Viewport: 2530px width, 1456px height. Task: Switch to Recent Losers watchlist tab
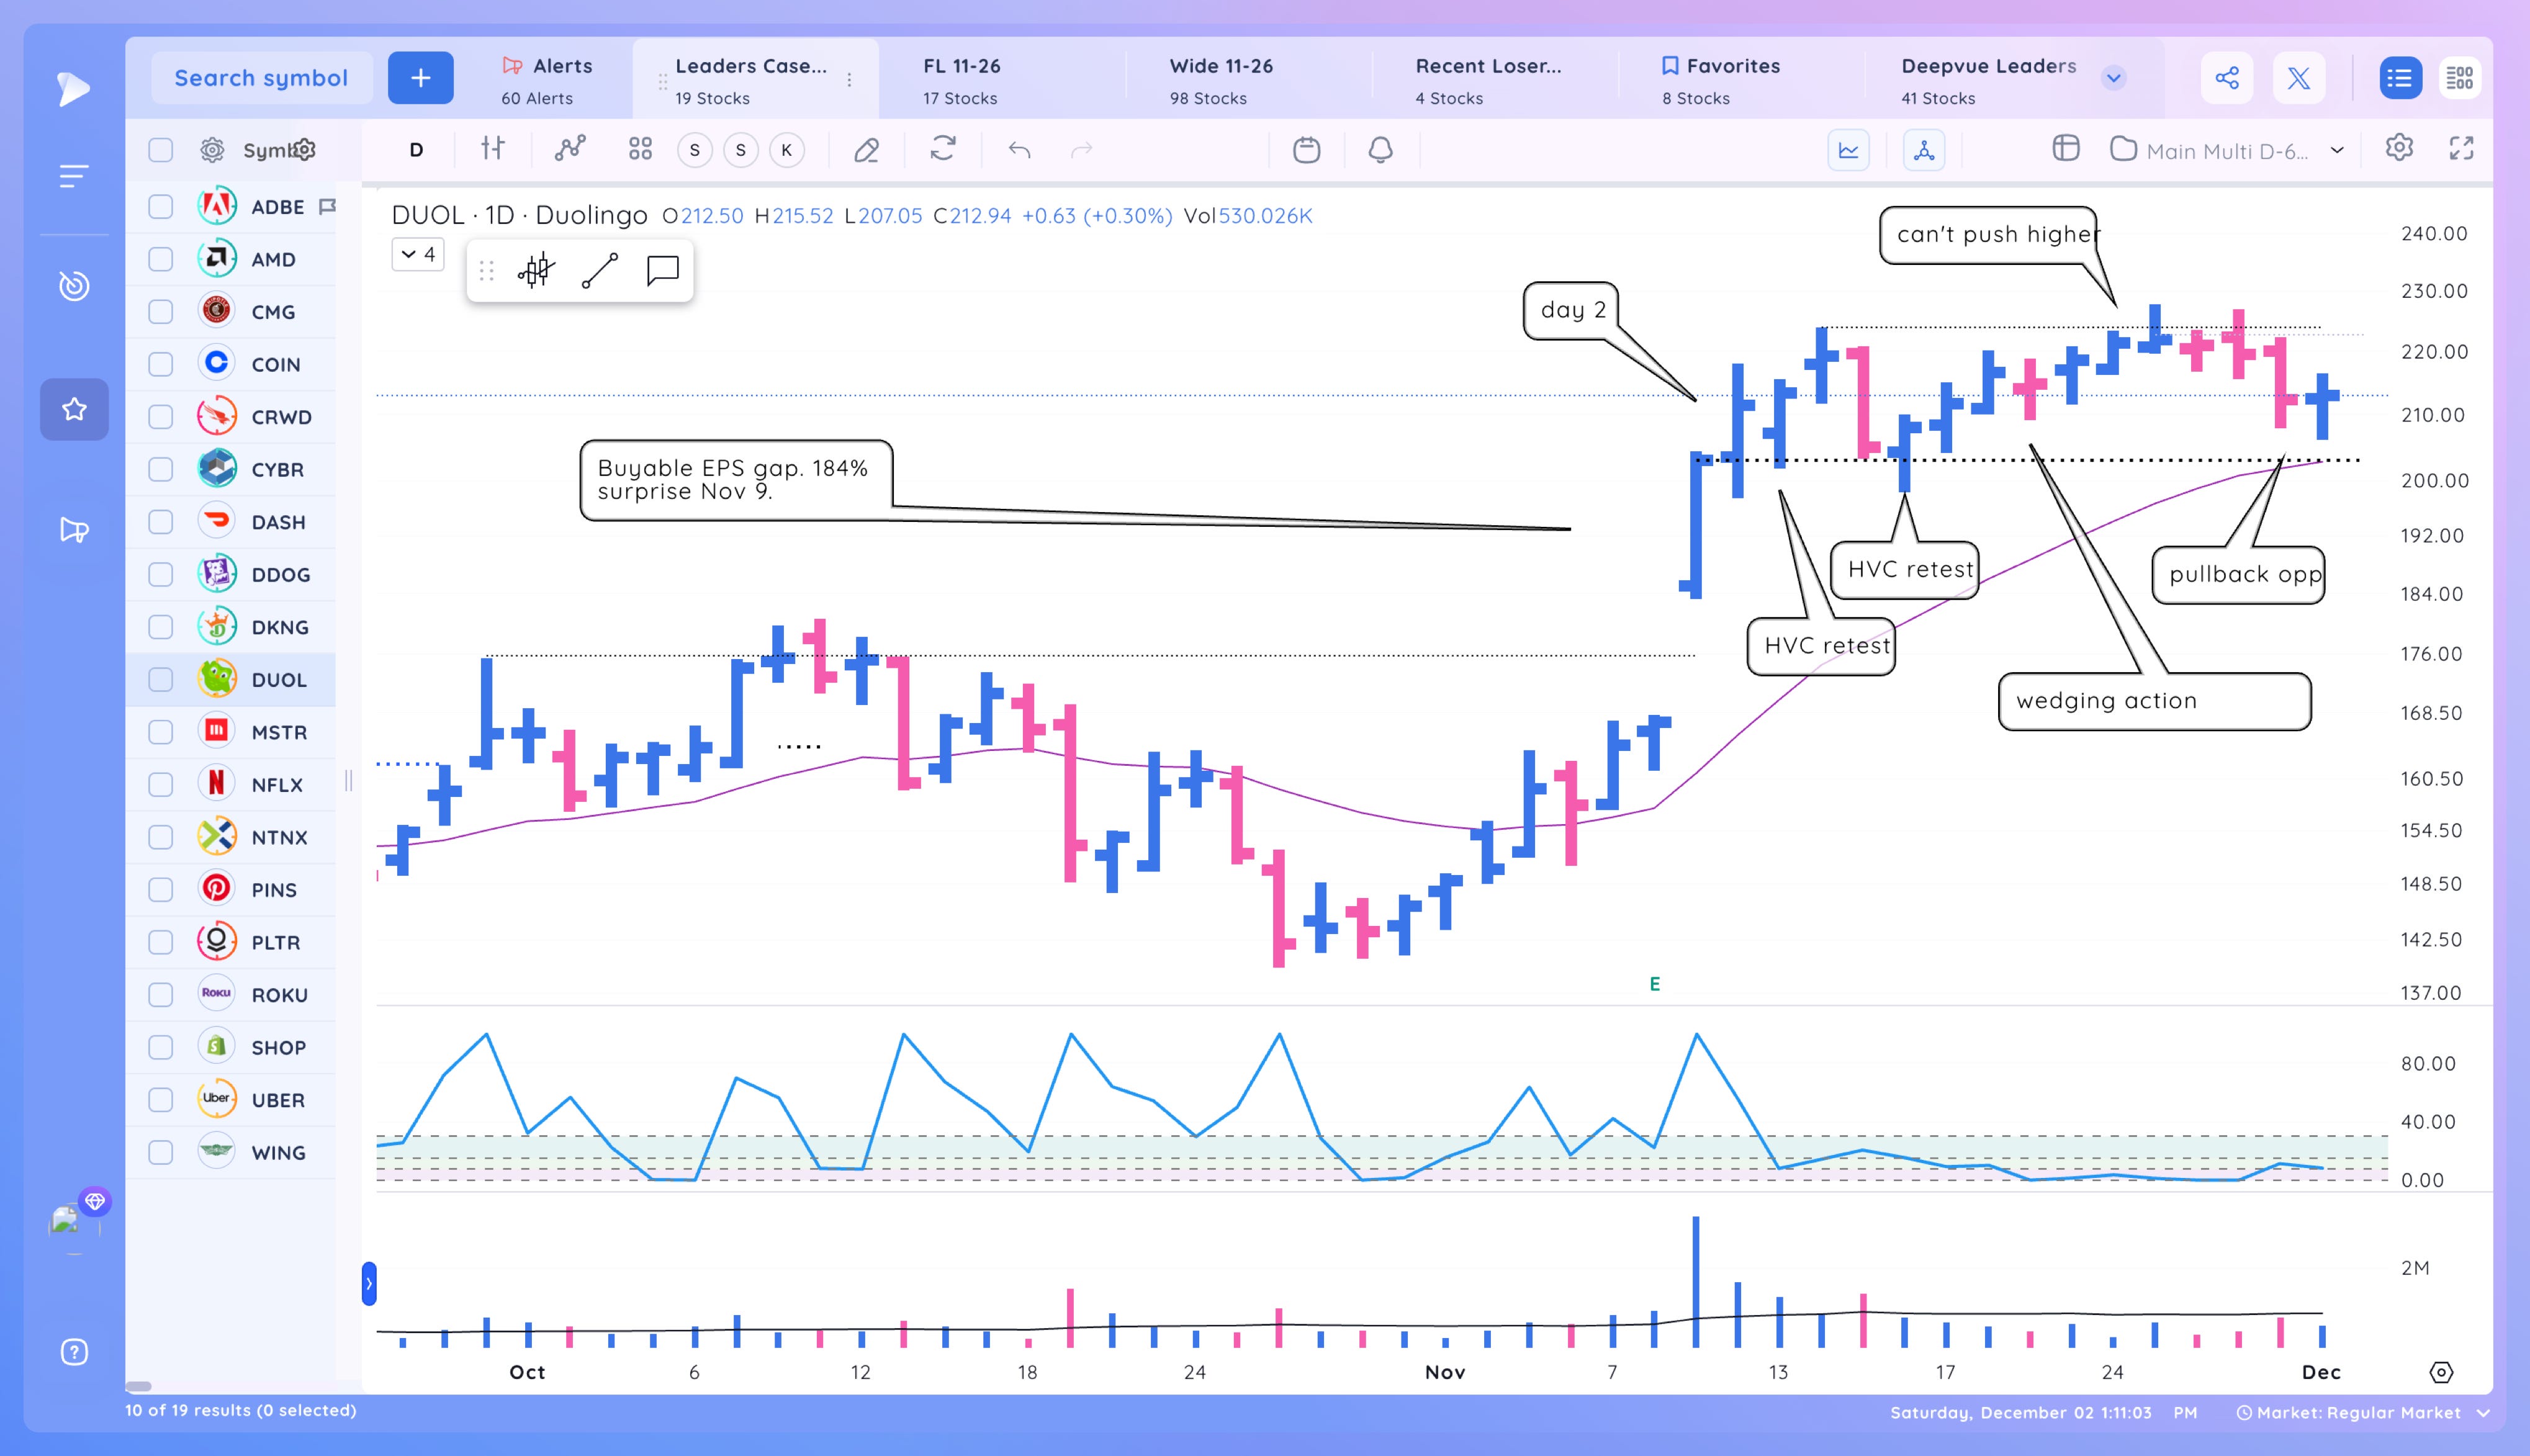pos(1494,80)
